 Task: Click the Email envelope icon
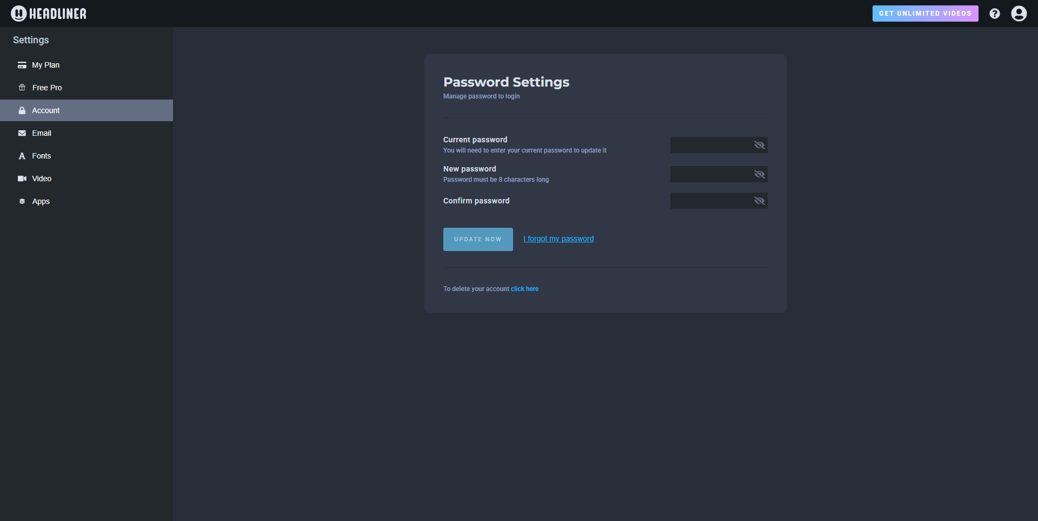pyautogui.click(x=22, y=133)
